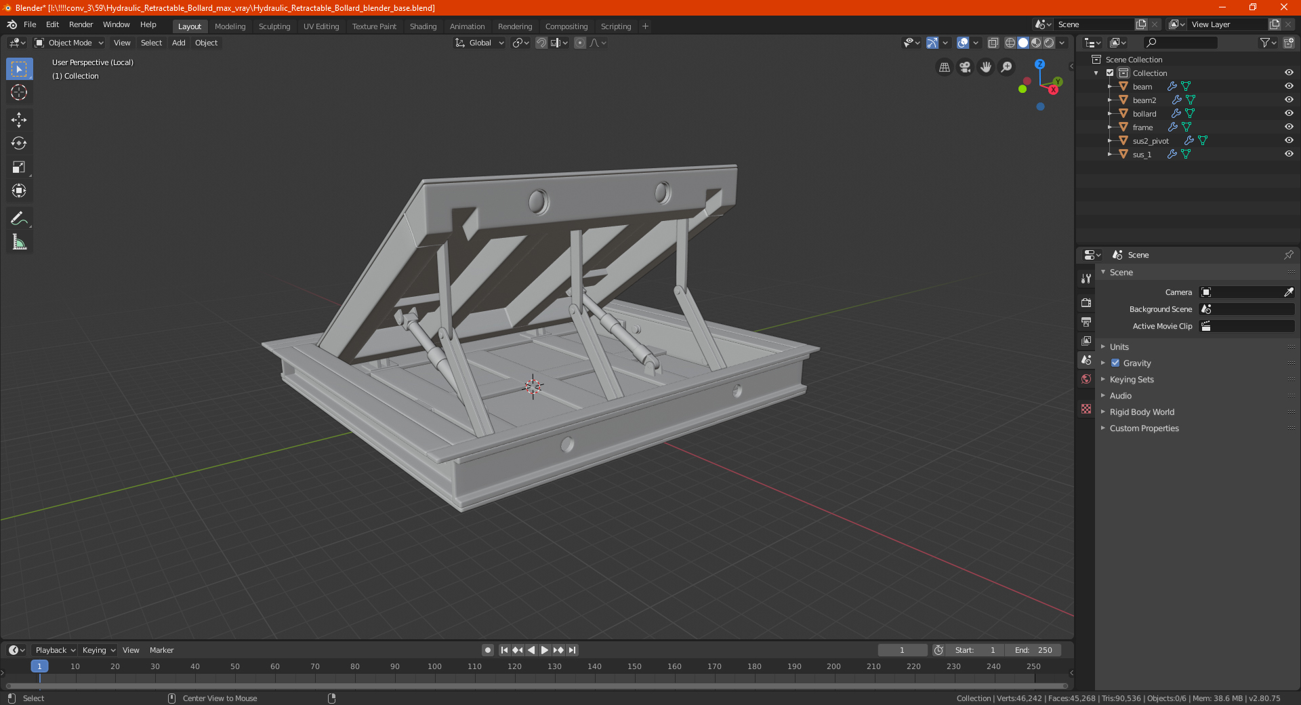Click the timeline Marker menu
The height and width of the screenshot is (705, 1301).
pyautogui.click(x=161, y=650)
